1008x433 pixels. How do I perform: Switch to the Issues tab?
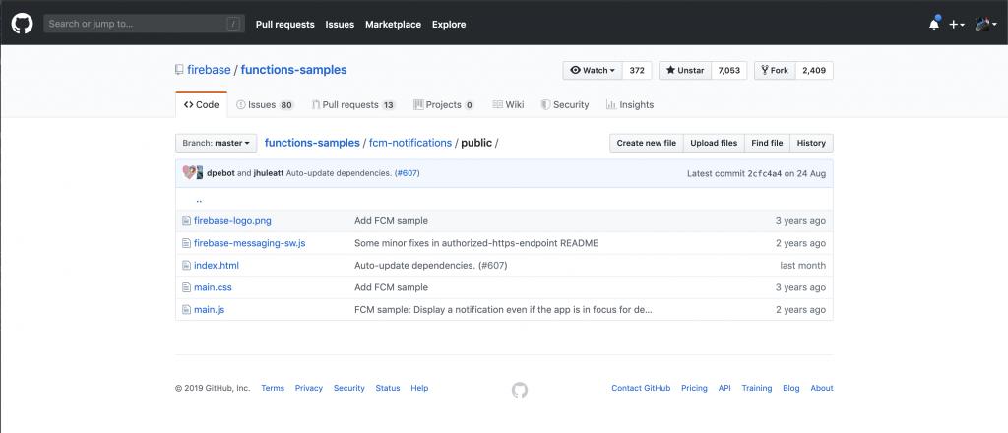(264, 104)
